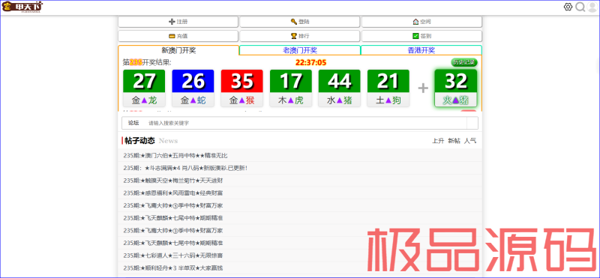Open the settings gear icon
600x278 pixels.
pyautogui.click(x=568, y=7)
